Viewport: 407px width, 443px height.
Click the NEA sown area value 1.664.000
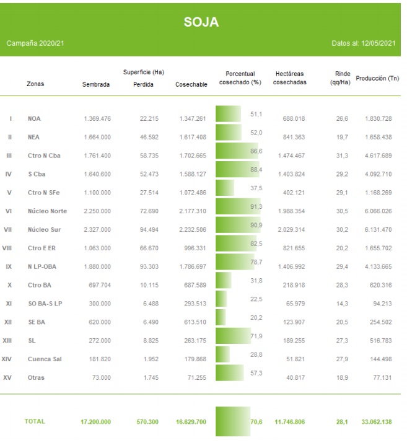pyautogui.click(x=97, y=137)
